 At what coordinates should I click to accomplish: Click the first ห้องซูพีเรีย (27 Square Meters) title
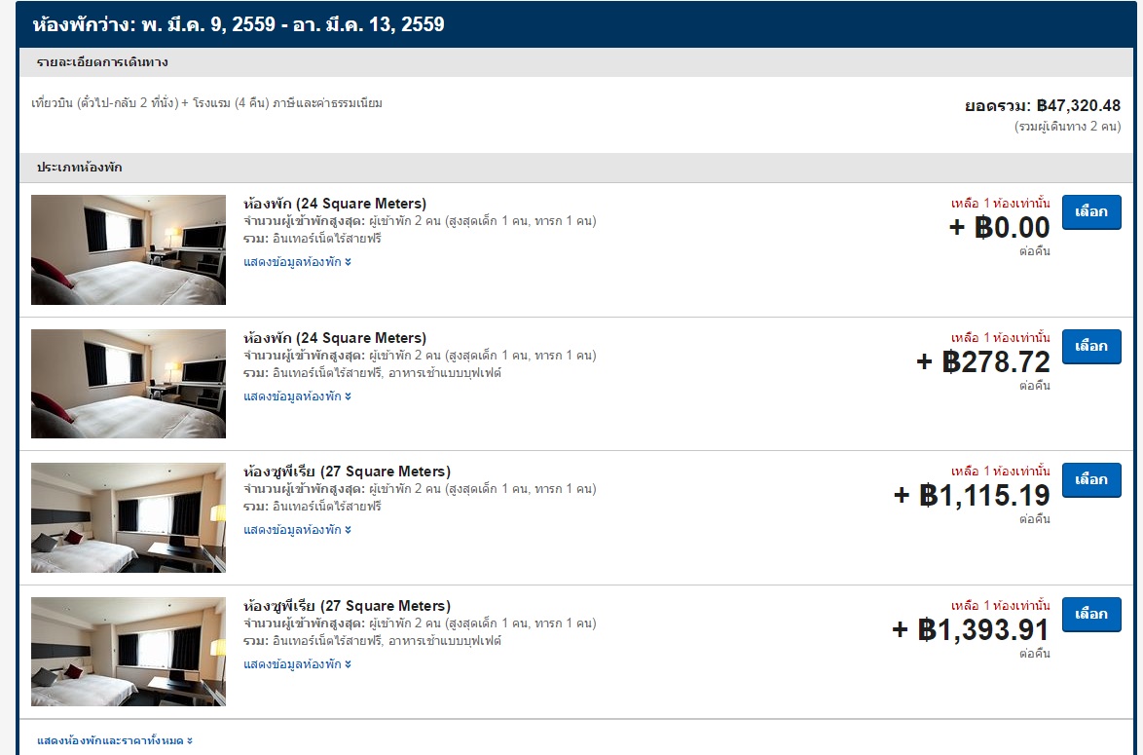347,472
